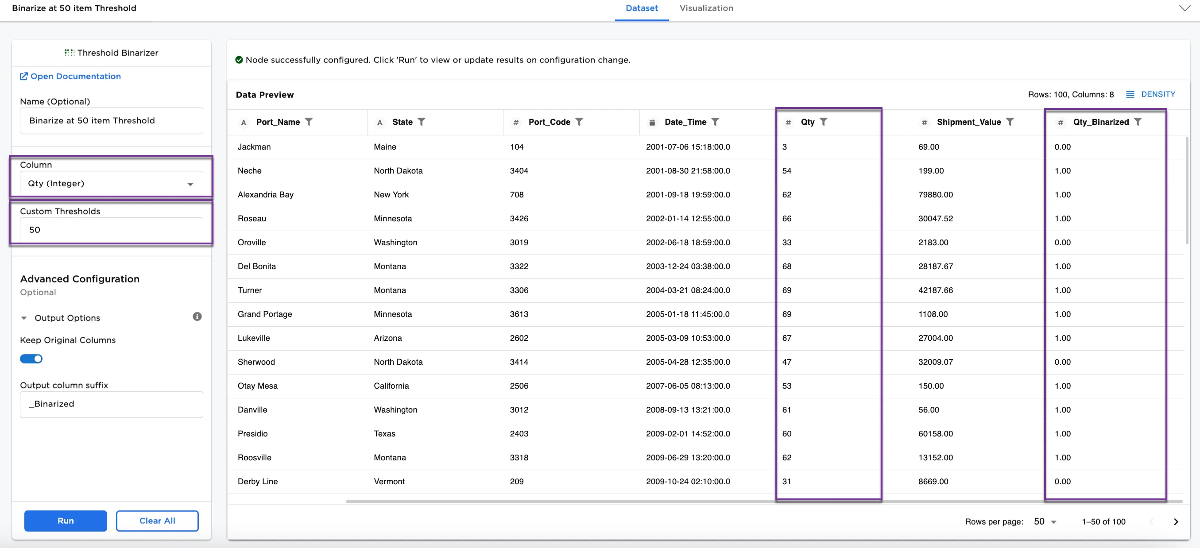Select the Dataset tab
Image resolution: width=1200 pixels, height=548 pixels.
coord(642,8)
